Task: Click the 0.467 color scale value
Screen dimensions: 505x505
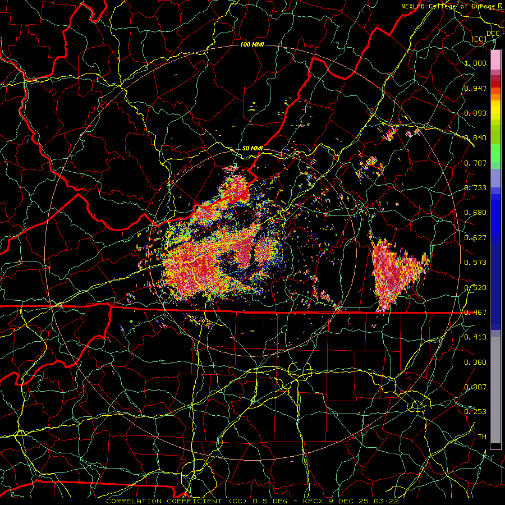Action: 475,312
